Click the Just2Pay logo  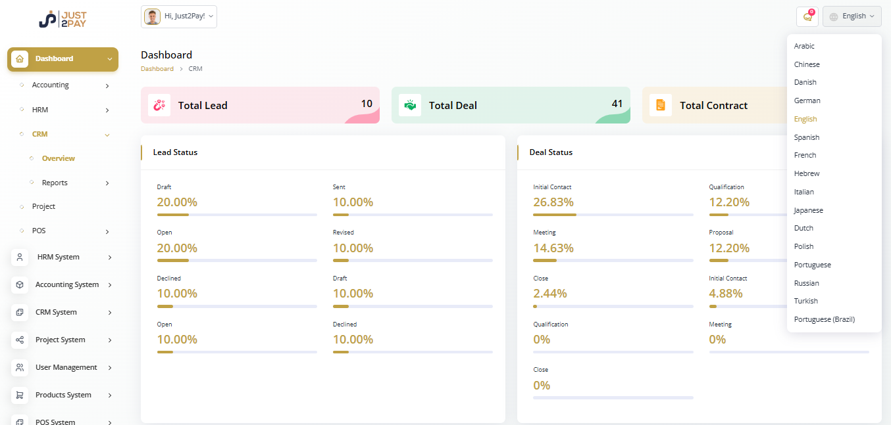pos(63,19)
